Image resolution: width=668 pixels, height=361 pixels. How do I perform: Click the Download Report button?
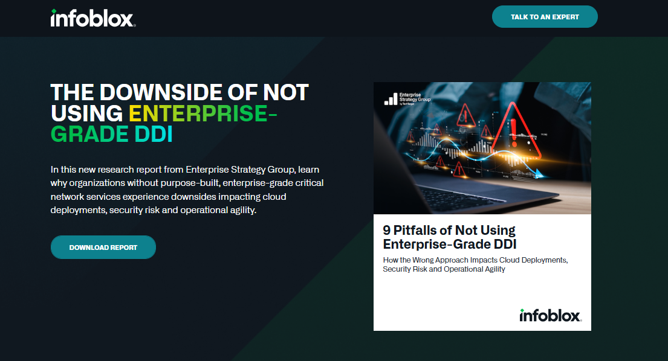[x=103, y=248]
